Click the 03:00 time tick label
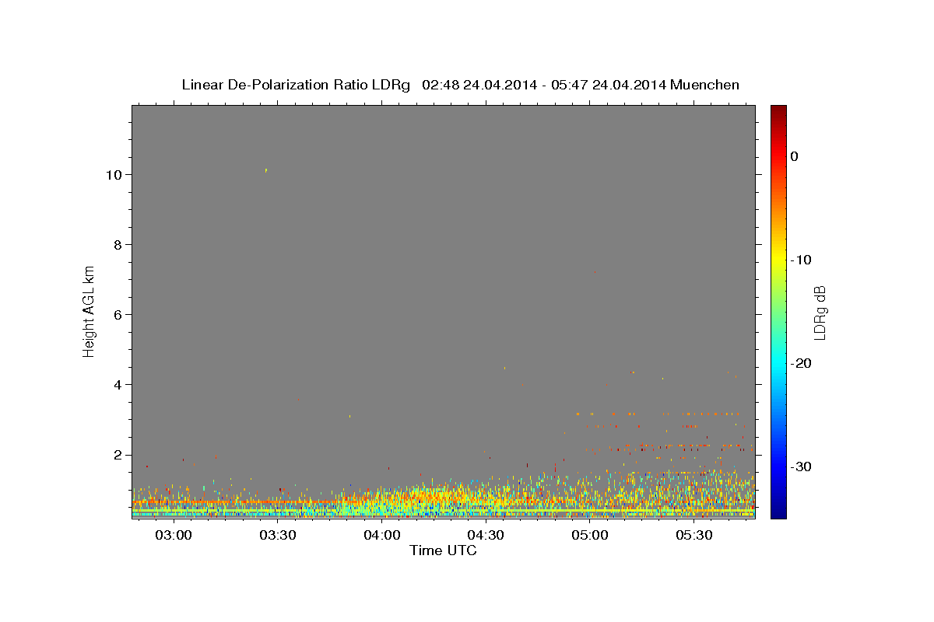 click(174, 535)
